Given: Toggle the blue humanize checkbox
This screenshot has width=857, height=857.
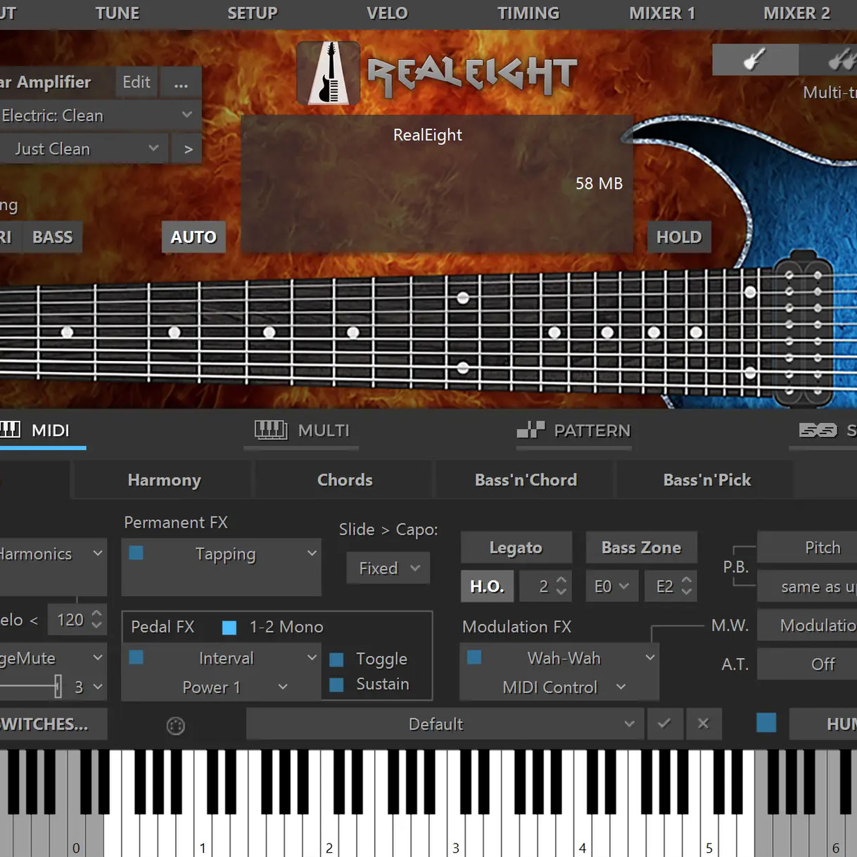Looking at the screenshot, I should pos(766,723).
